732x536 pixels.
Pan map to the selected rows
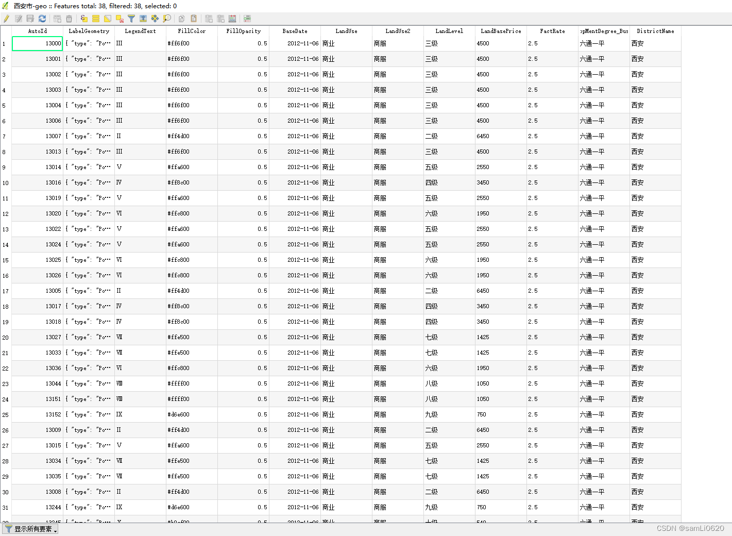[x=155, y=19]
